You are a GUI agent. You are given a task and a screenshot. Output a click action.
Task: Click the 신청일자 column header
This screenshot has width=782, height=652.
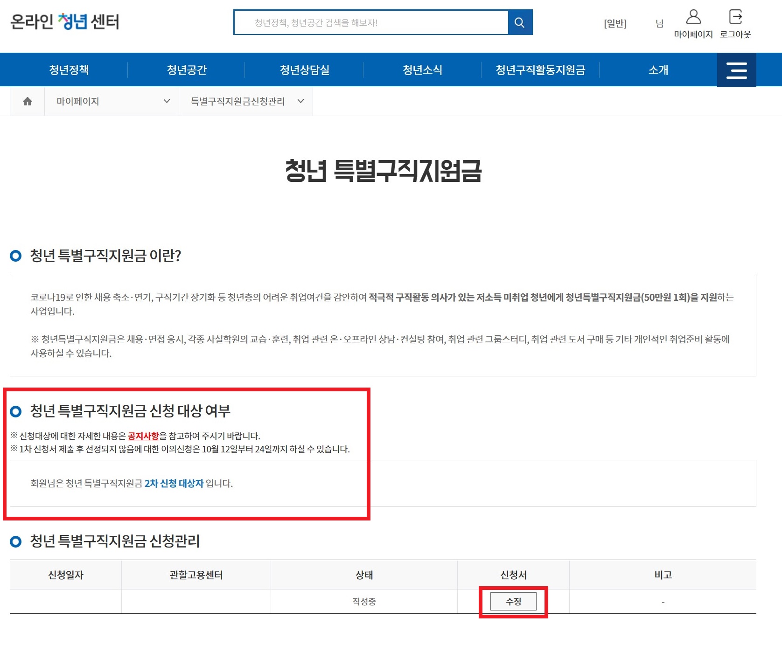pyautogui.click(x=66, y=575)
